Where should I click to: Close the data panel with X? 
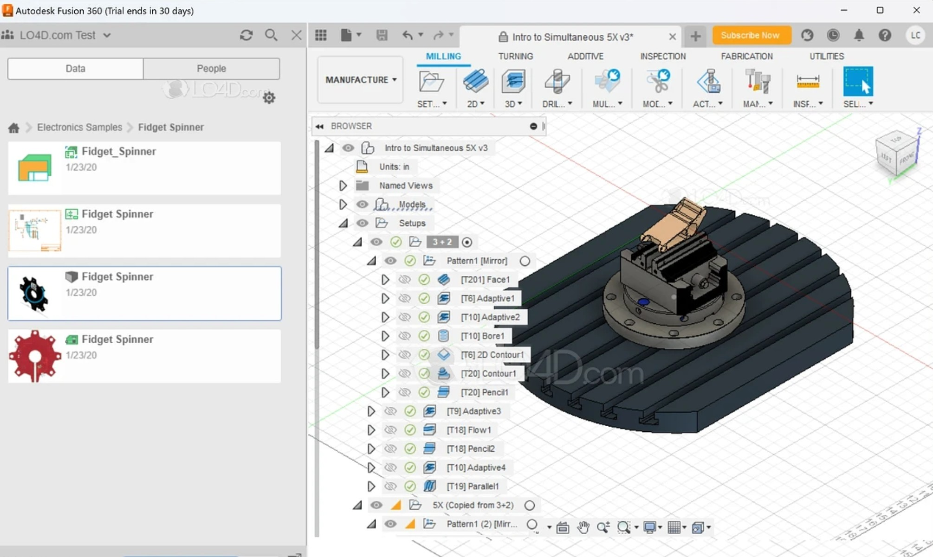296,35
